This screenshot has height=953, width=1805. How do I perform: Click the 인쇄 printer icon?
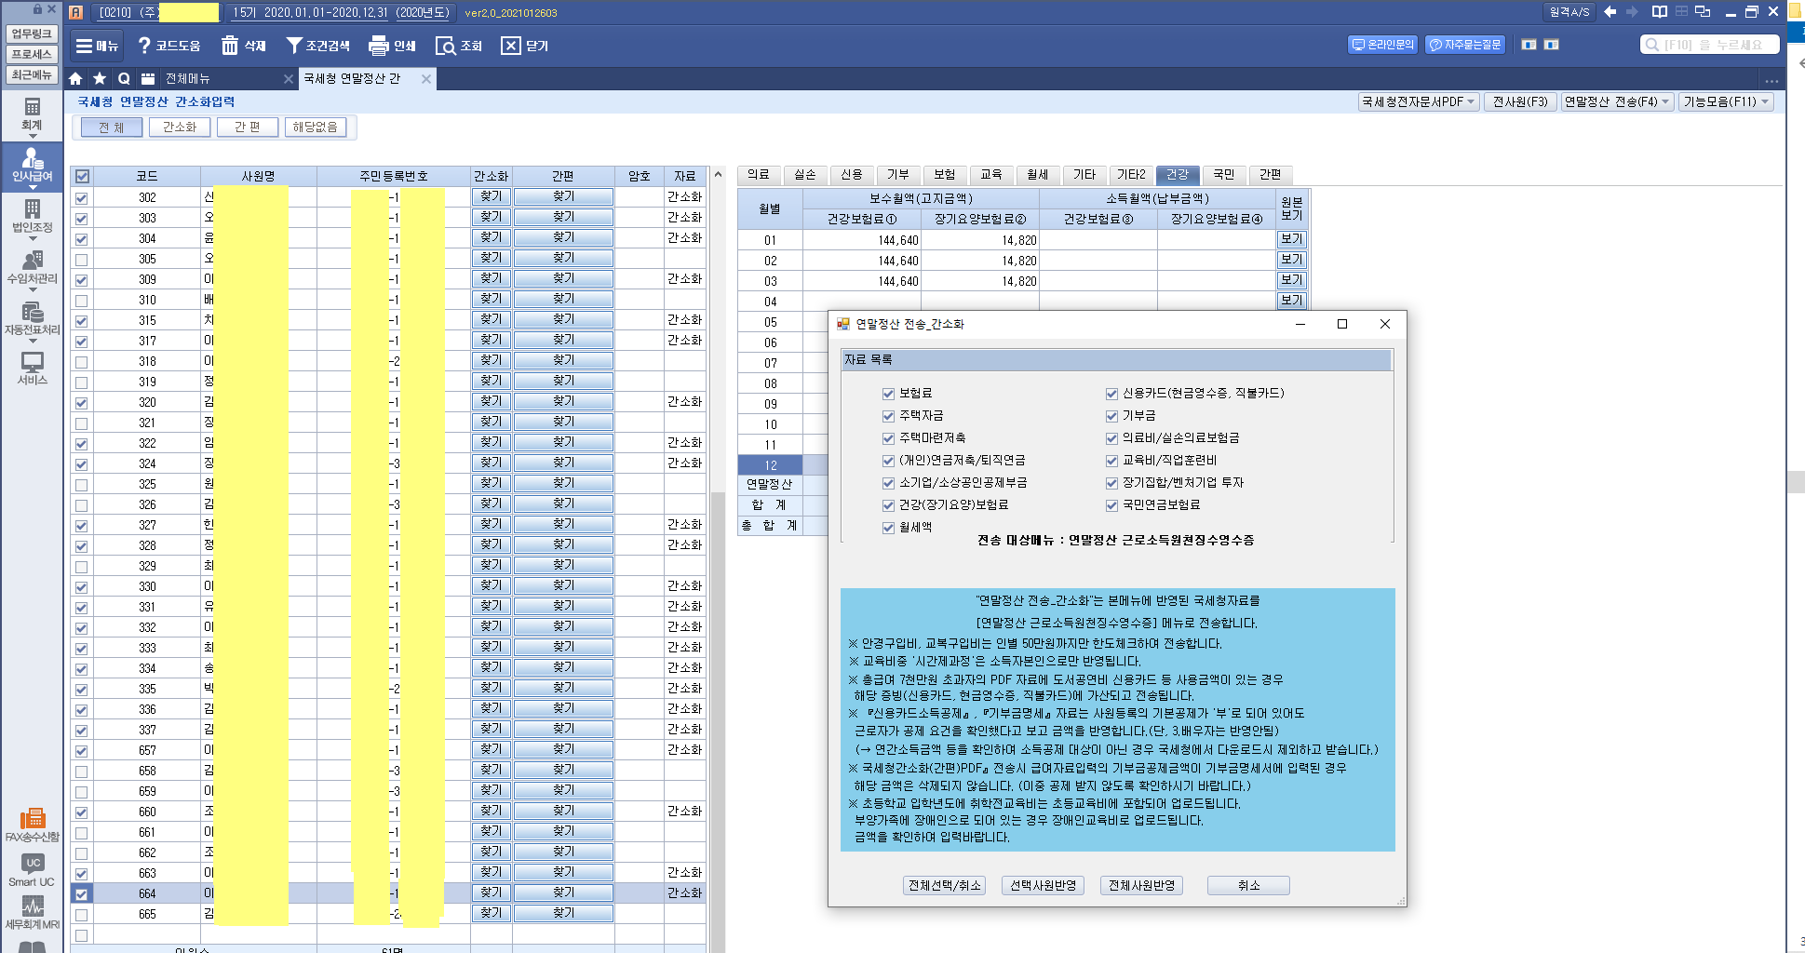(378, 46)
